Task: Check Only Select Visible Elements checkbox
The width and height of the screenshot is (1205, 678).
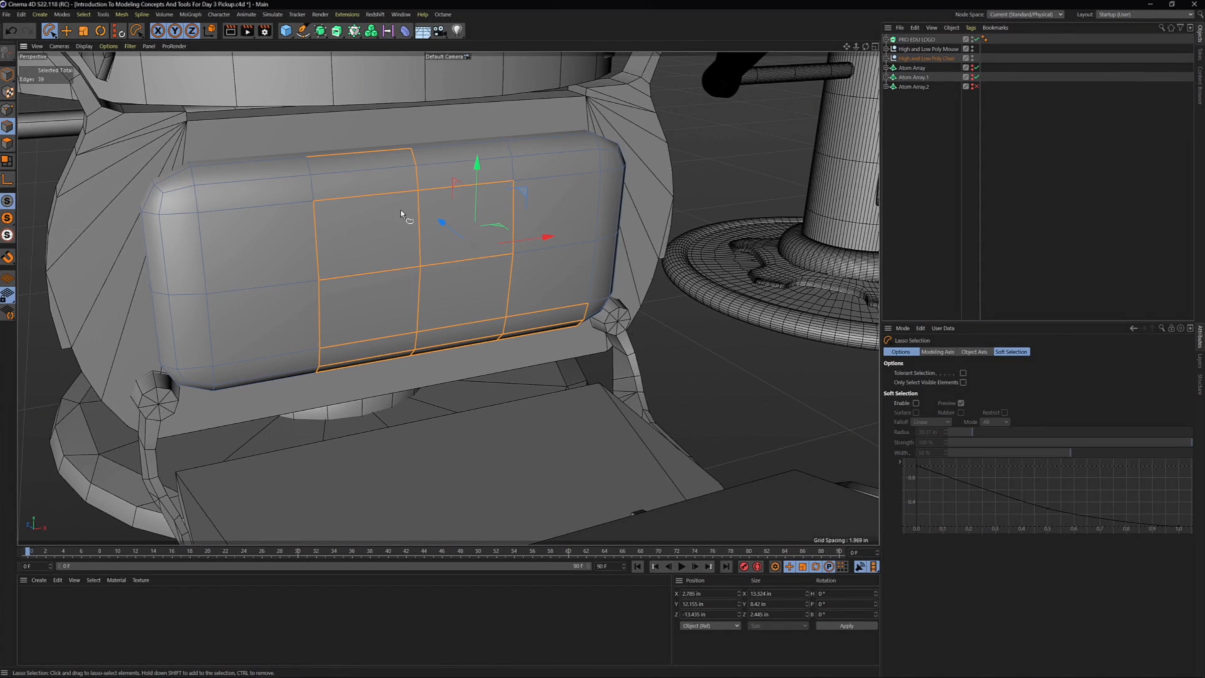Action: [963, 382]
